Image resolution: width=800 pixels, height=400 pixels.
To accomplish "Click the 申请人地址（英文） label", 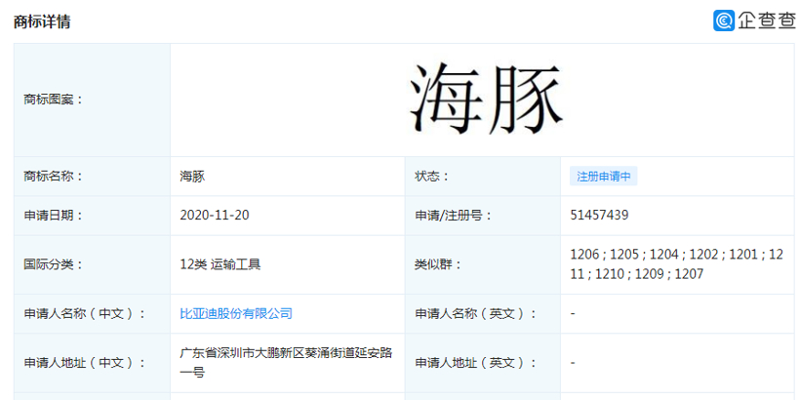I will tap(475, 363).
